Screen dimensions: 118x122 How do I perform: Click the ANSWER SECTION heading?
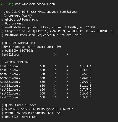(x=17, y=62)
